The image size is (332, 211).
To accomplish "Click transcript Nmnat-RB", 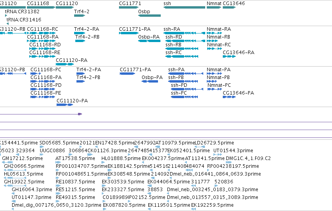I will coord(218,37).
